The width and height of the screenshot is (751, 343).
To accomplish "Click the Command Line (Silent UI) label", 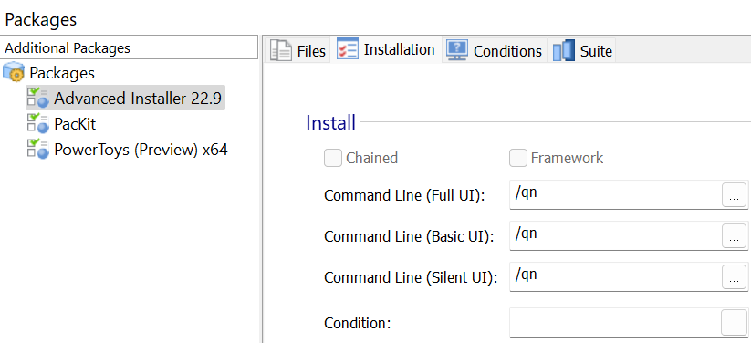I will tap(411, 278).
